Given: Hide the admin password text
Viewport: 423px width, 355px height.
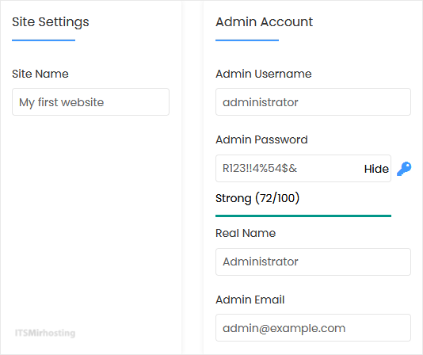Looking at the screenshot, I should coord(376,169).
